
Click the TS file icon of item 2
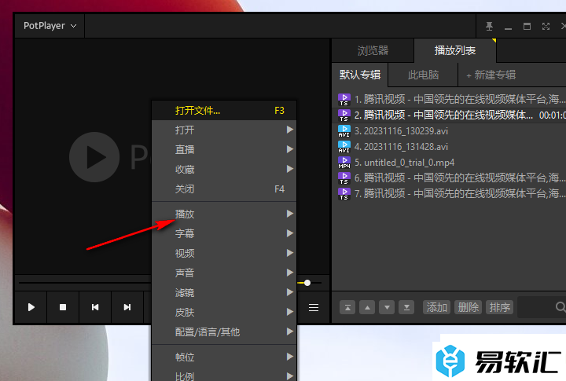[x=344, y=115]
